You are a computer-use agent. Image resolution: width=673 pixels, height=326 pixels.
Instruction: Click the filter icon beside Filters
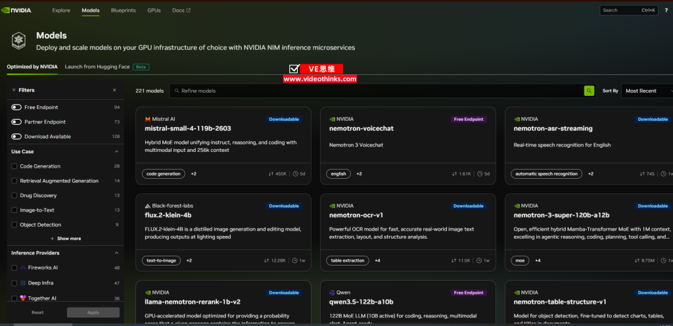(14, 90)
